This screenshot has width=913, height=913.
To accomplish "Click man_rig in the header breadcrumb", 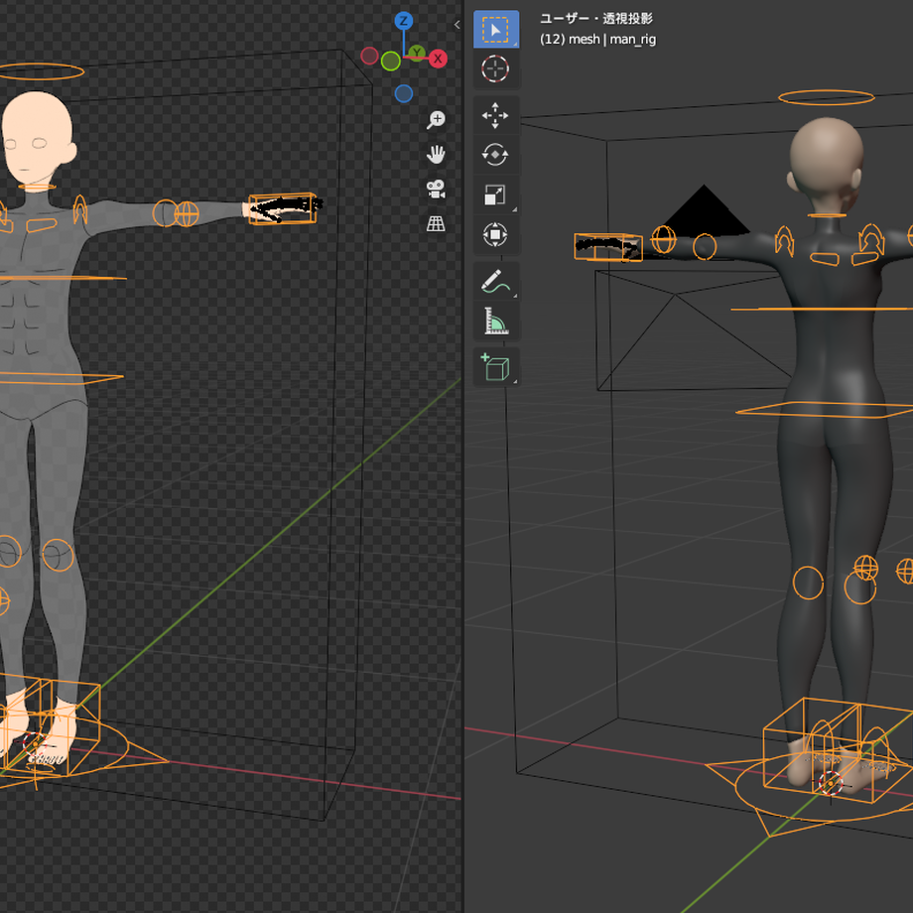I will point(632,39).
